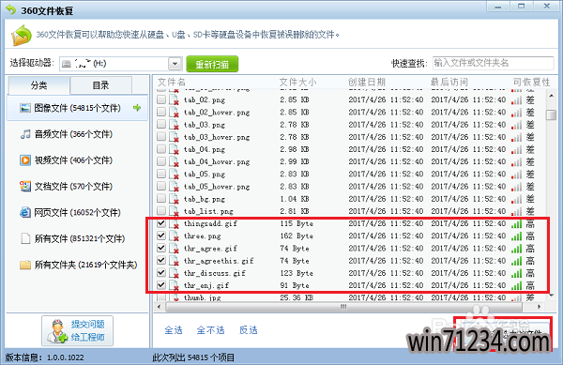The height and width of the screenshot is (365, 563).
Task: Uncheck the thingsadd.gif checkbox
Action: (161, 223)
